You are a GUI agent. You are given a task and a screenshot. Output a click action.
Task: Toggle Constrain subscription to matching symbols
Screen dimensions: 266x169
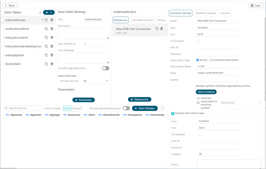click(x=198, y=98)
